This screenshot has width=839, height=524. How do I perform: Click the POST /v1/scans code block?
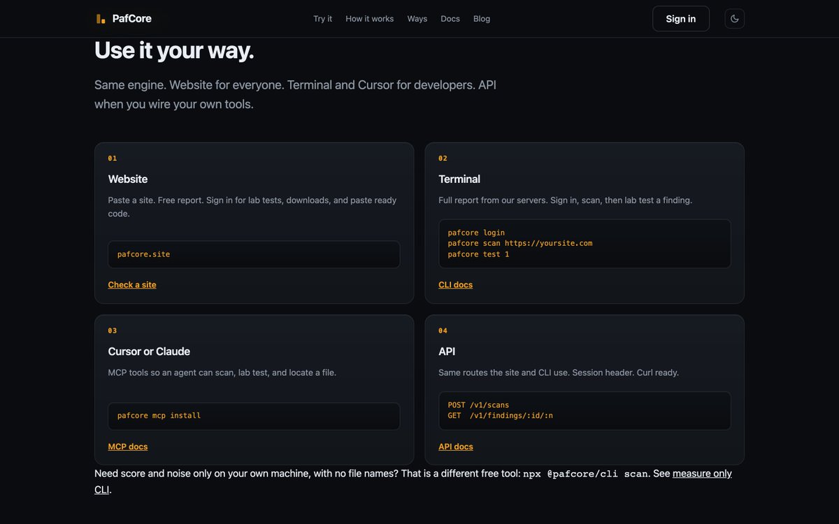[x=585, y=411]
